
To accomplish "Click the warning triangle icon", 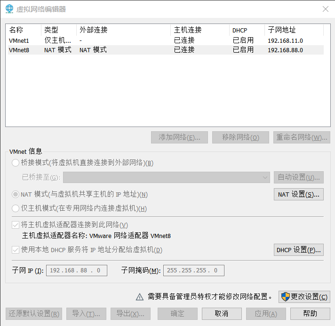I will pos(140,297).
